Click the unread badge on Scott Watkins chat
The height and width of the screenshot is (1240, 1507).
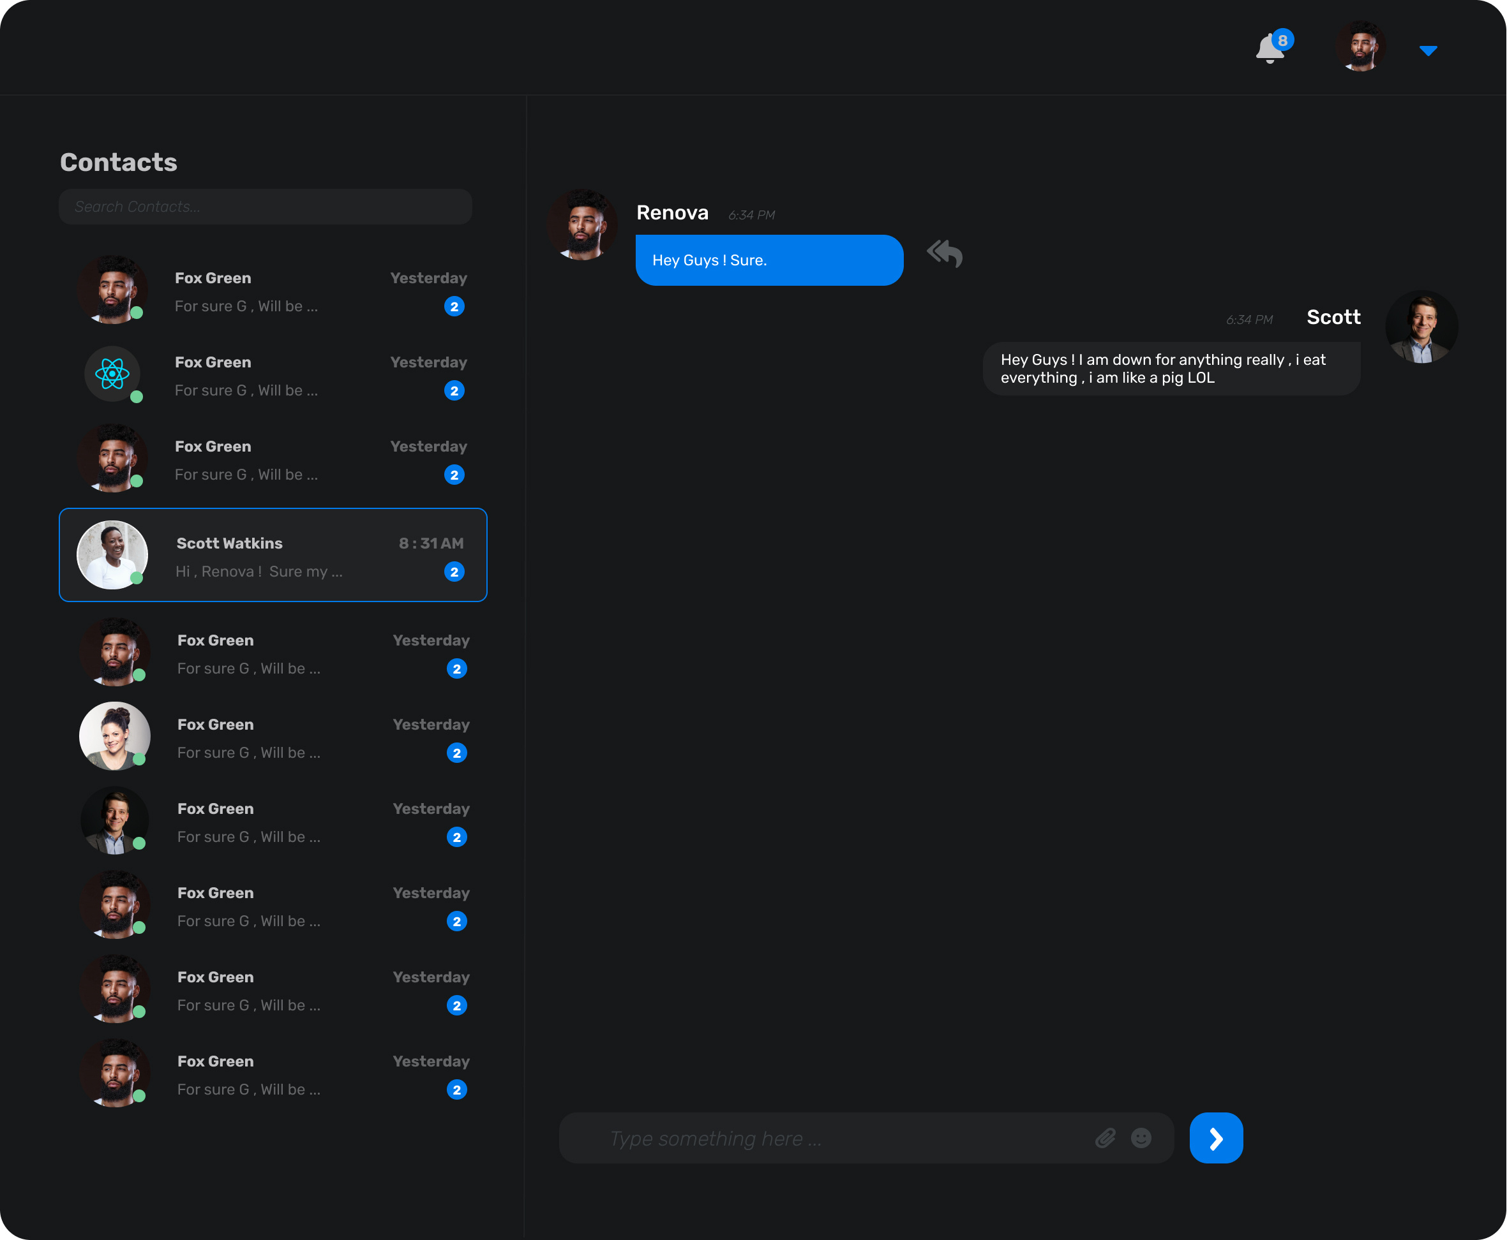(x=454, y=572)
